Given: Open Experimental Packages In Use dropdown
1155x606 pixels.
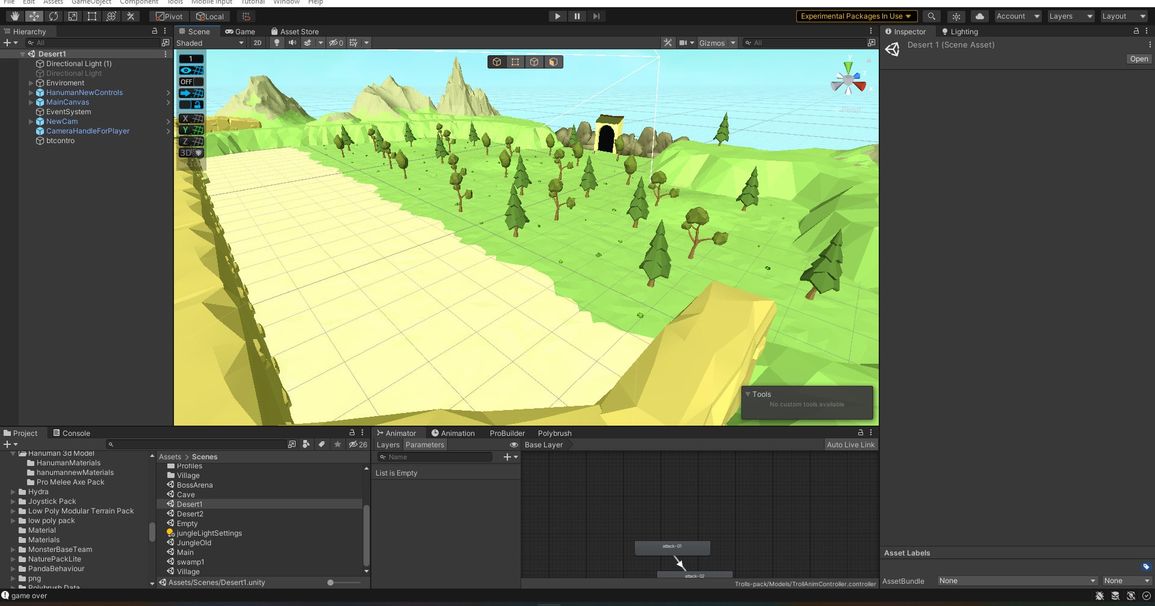Looking at the screenshot, I should tap(856, 16).
